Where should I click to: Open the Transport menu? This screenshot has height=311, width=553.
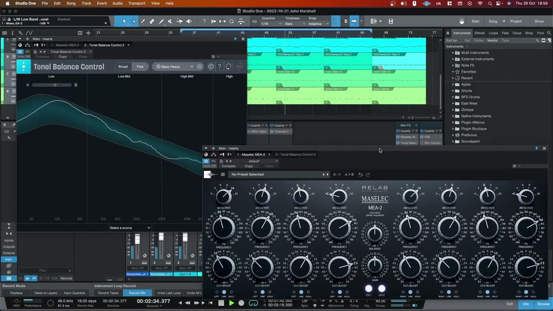pyautogui.click(x=137, y=3)
